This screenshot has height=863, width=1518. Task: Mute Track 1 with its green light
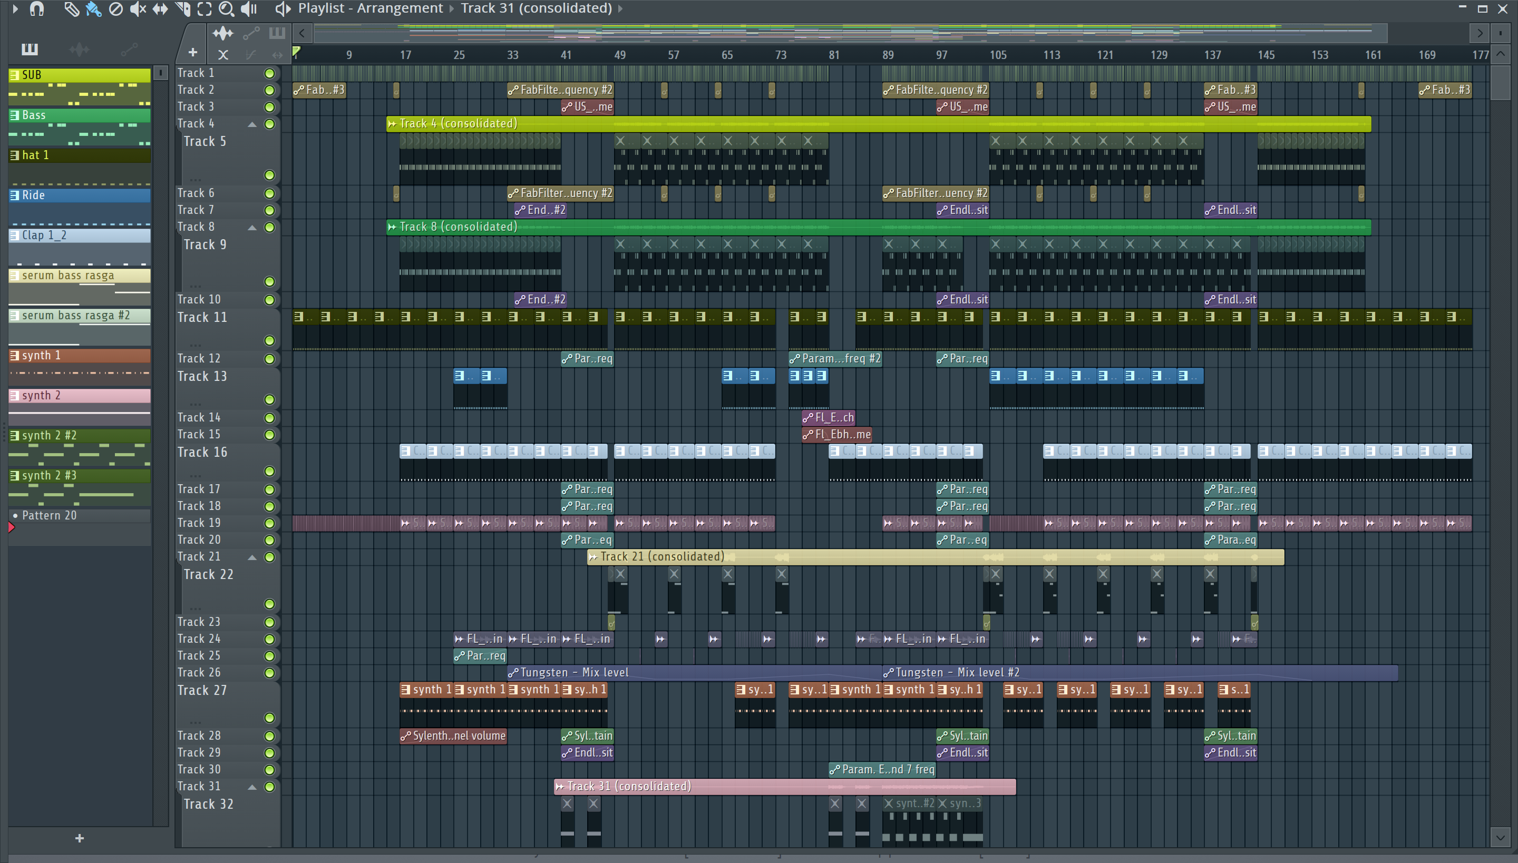(x=269, y=74)
